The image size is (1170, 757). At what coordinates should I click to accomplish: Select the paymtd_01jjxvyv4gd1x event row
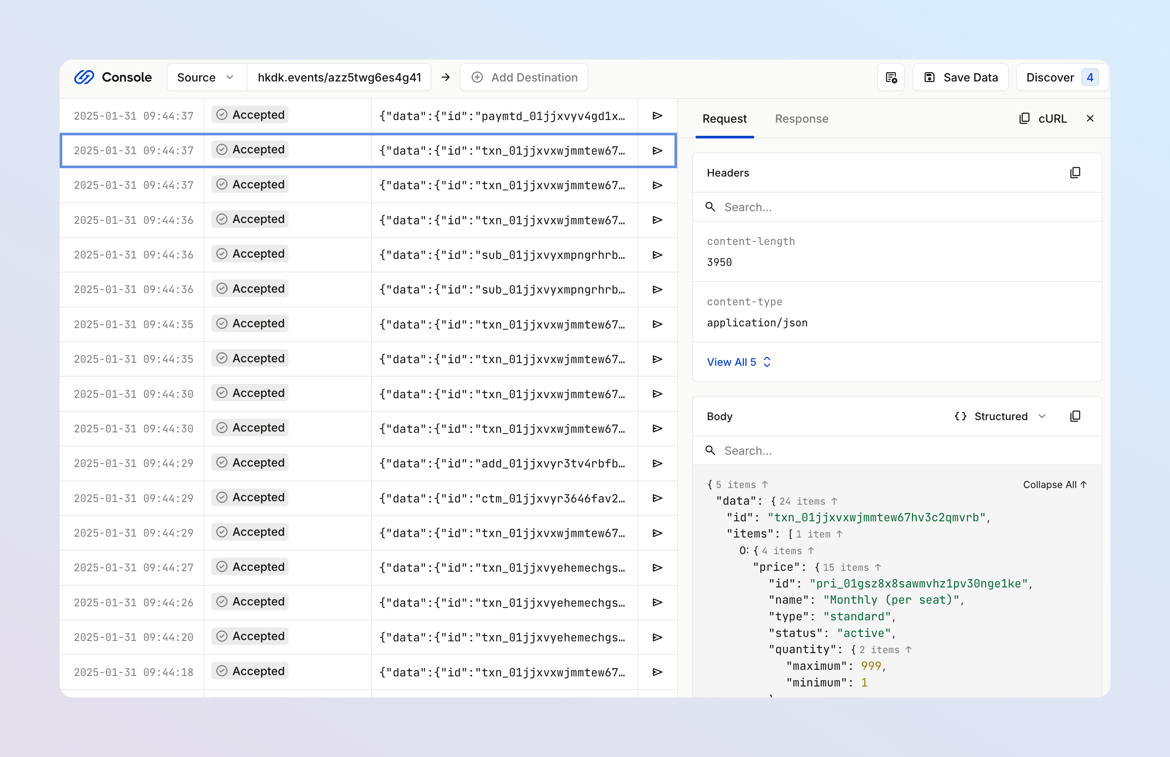368,116
